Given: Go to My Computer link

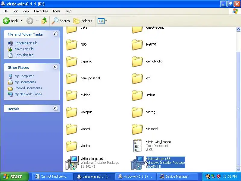Looking at the screenshot, I should (24, 76).
